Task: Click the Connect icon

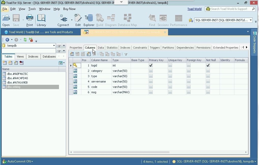Action: (x=63, y=20)
